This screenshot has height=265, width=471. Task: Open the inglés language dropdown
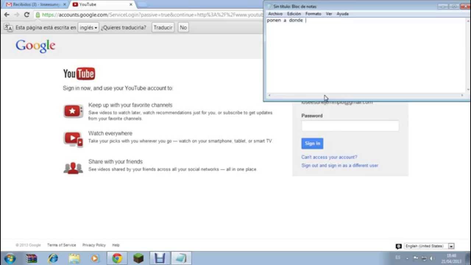[88, 28]
